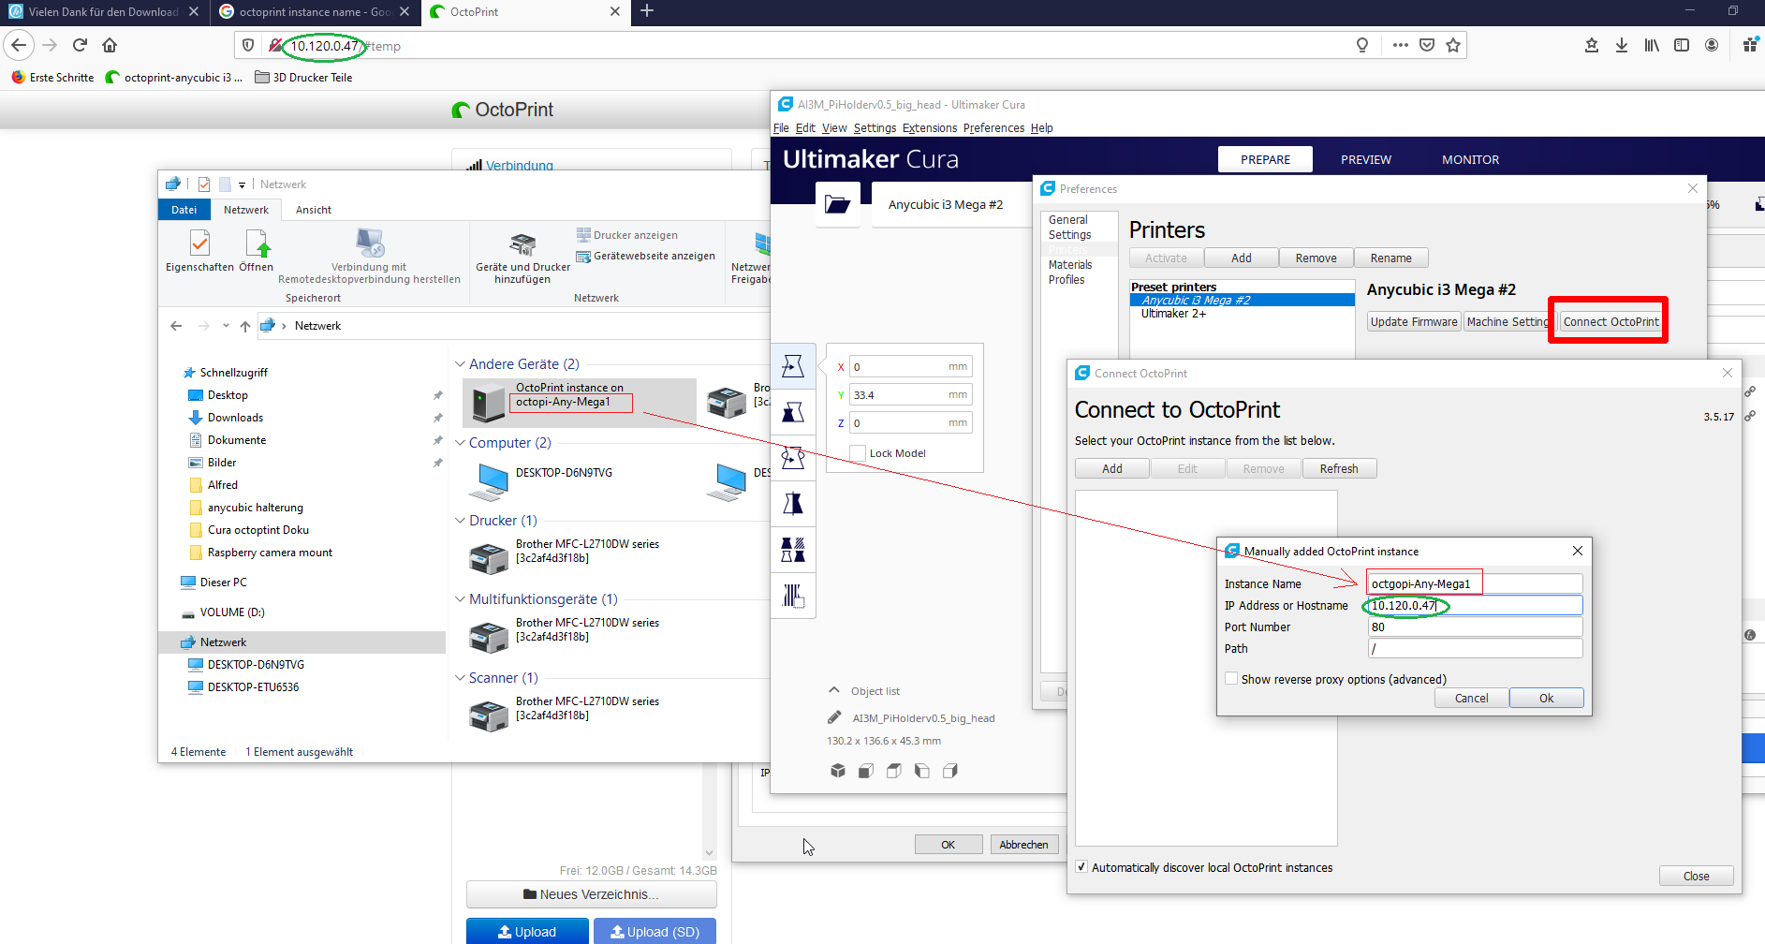Switch to the 3D view cube icon
The width and height of the screenshot is (1765, 944).
click(x=838, y=771)
